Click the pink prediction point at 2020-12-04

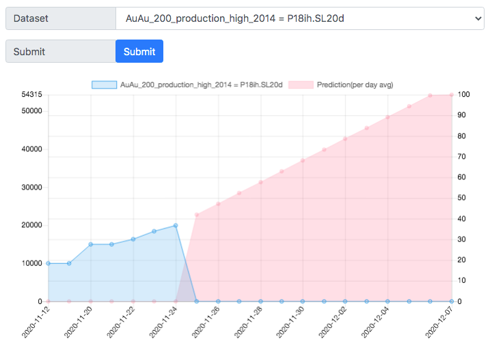tap(387, 117)
